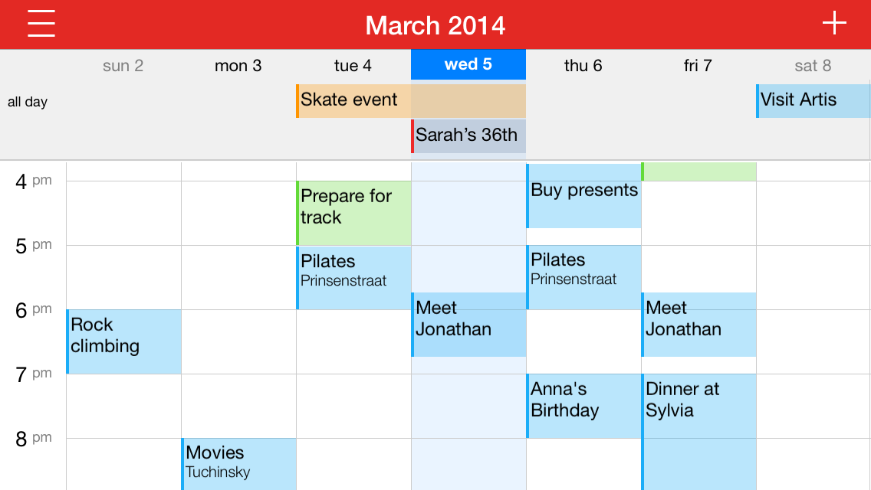
Task: Open Tuesday's Pilates Prinsenstraat event
Action: (353, 277)
